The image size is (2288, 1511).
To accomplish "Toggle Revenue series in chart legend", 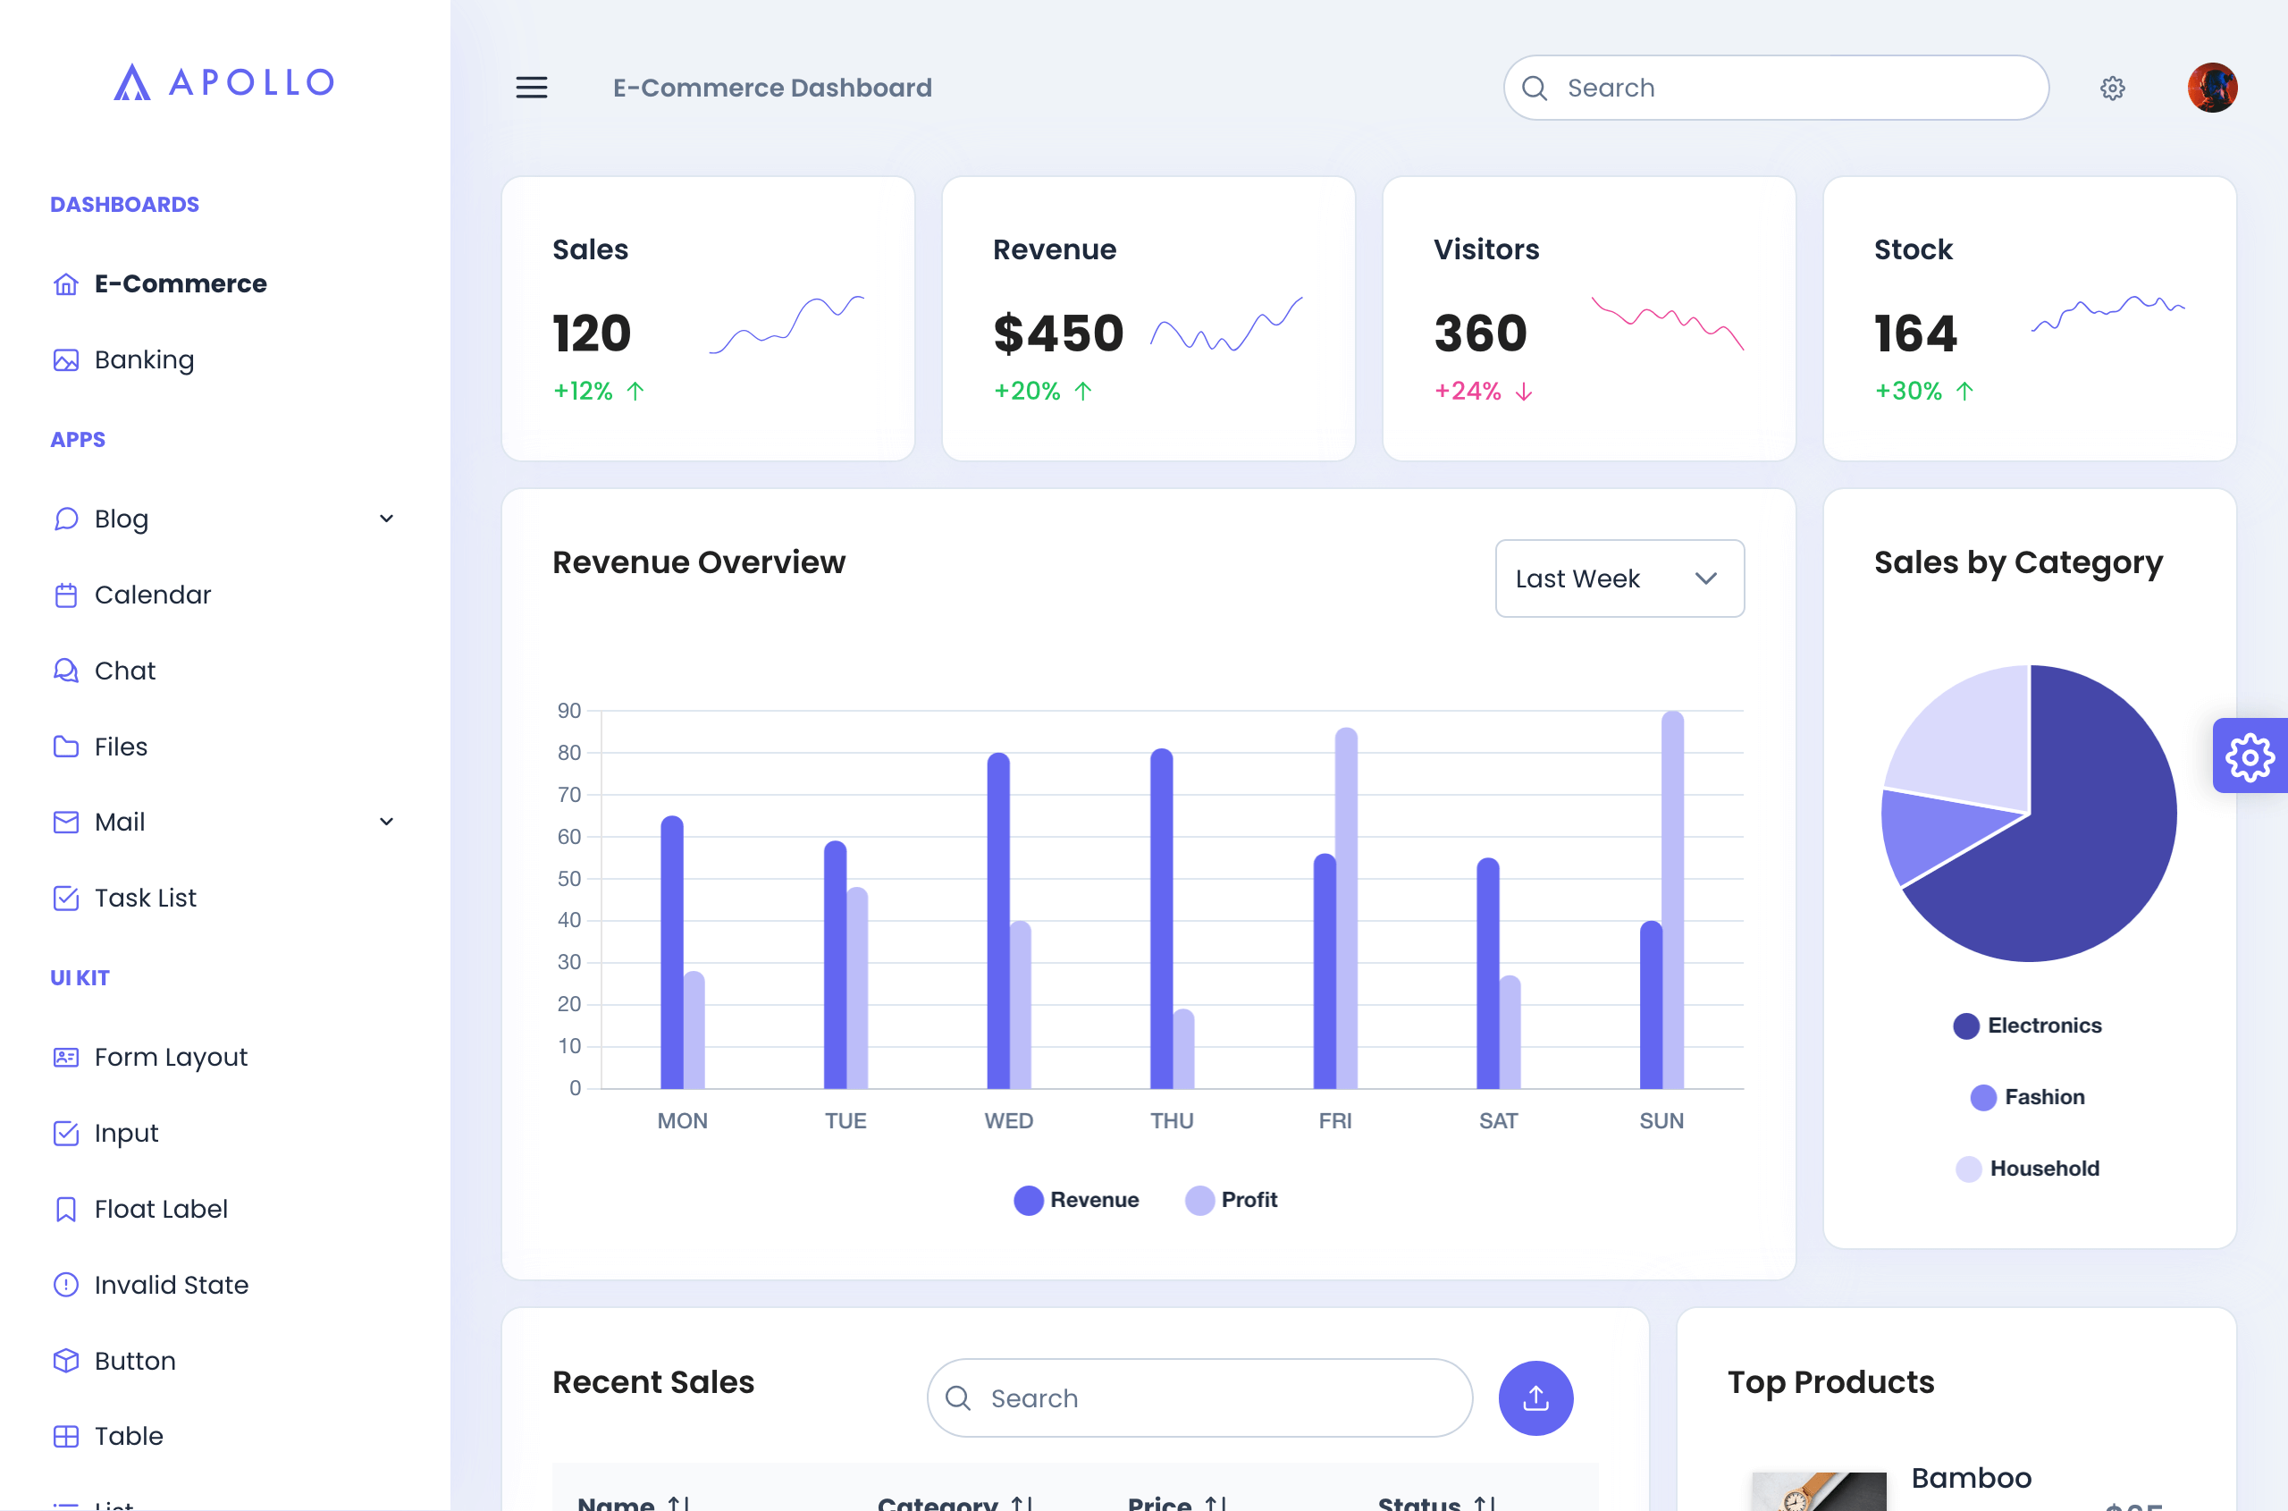I will (x=1076, y=1200).
